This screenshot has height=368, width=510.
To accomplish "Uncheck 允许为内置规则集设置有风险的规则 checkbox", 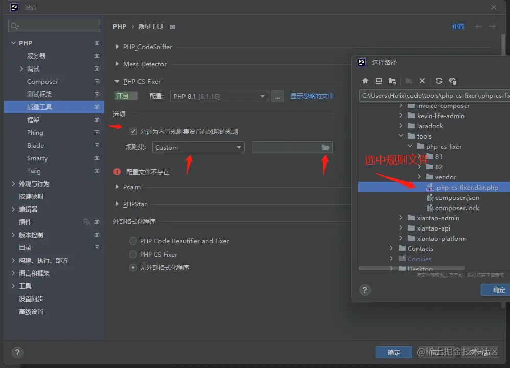I will click(x=133, y=131).
